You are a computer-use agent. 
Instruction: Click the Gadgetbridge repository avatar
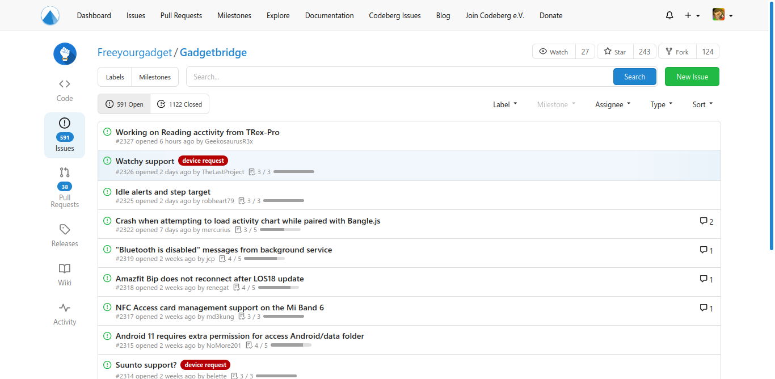click(x=65, y=54)
